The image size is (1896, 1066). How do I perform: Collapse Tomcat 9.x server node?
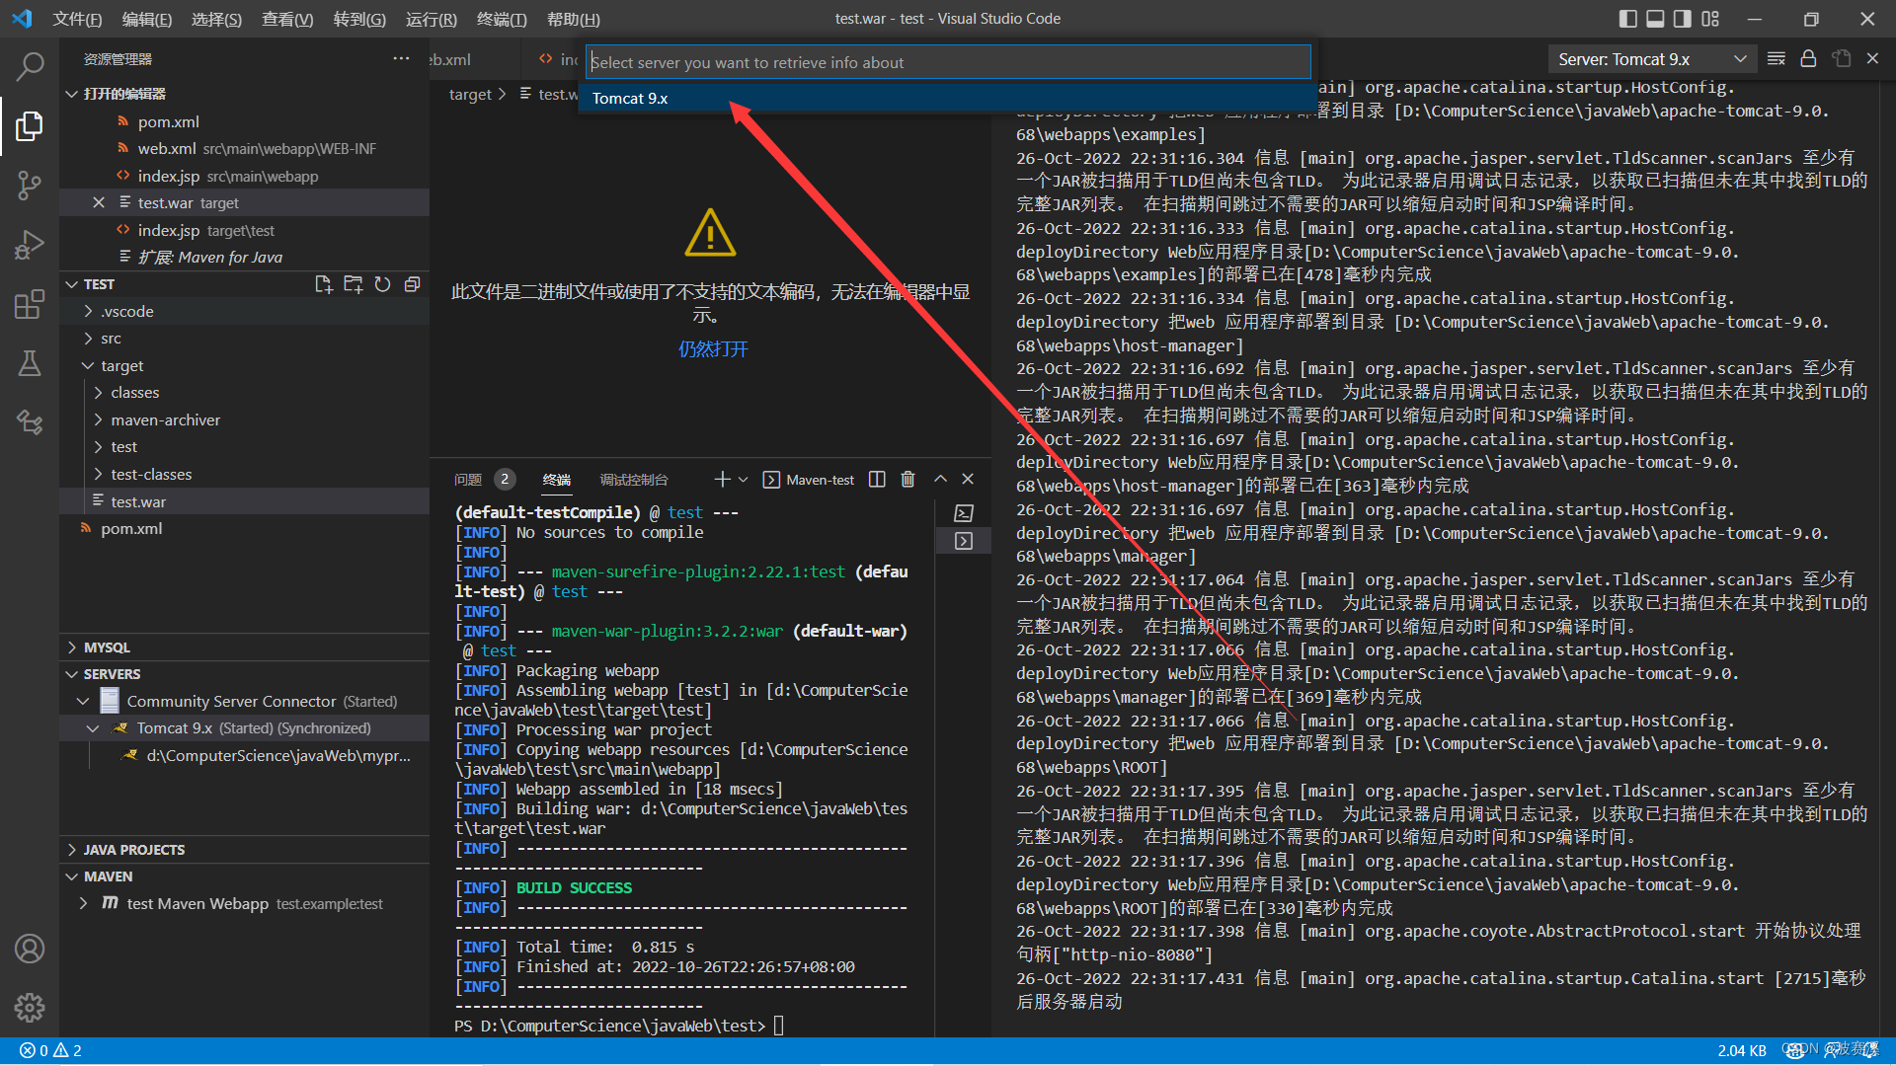click(93, 728)
